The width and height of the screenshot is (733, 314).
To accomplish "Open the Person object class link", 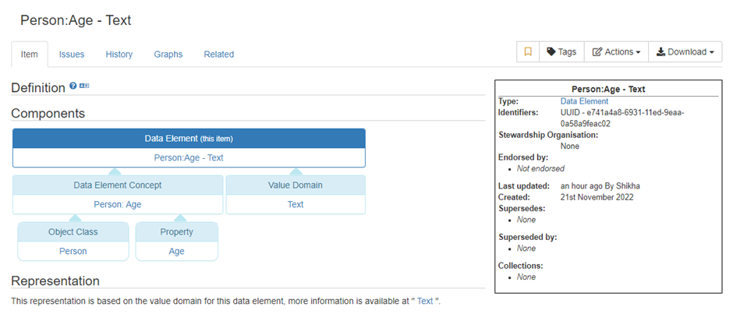I will (73, 251).
